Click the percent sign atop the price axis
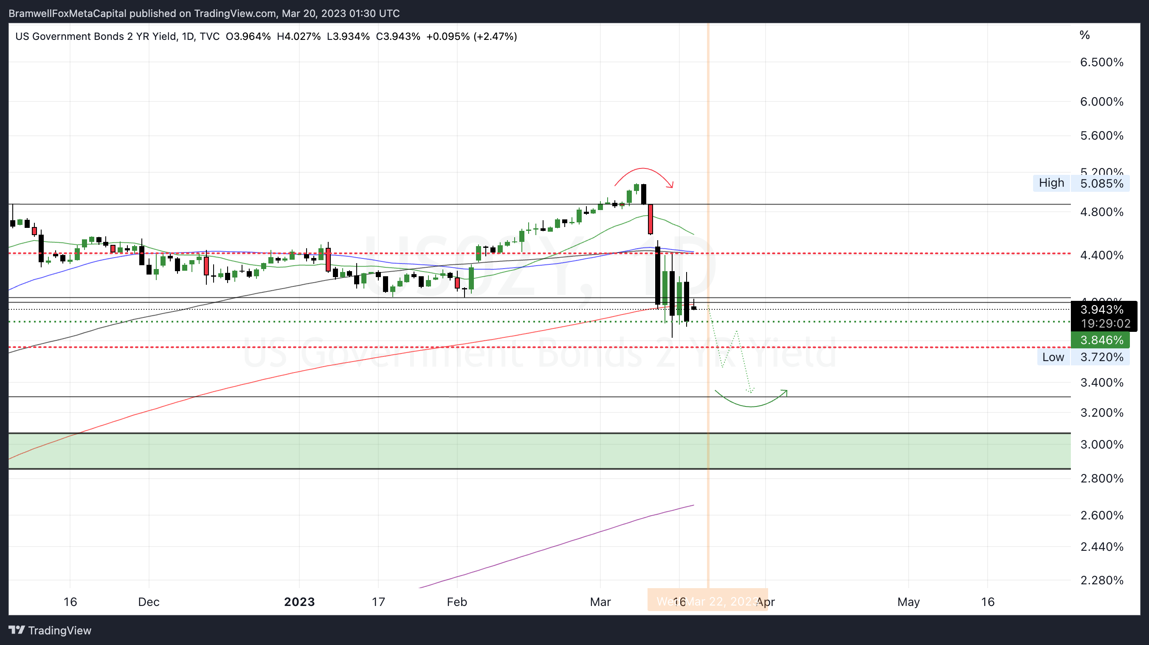The image size is (1149, 645). click(x=1084, y=35)
